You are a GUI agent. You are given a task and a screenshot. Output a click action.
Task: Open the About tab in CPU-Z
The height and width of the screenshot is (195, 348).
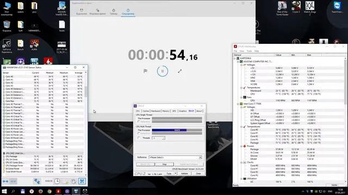pos(199,111)
